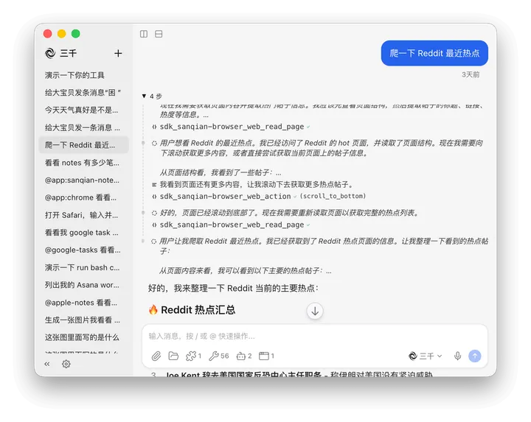Screen dimensions: 531x422
Task: Open the chat '给大宝贝发一条消息 ...'
Action: pyautogui.click(x=83, y=127)
